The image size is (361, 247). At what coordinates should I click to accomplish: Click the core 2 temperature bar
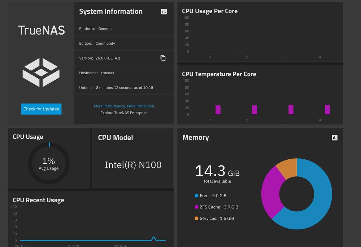[255, 110]
